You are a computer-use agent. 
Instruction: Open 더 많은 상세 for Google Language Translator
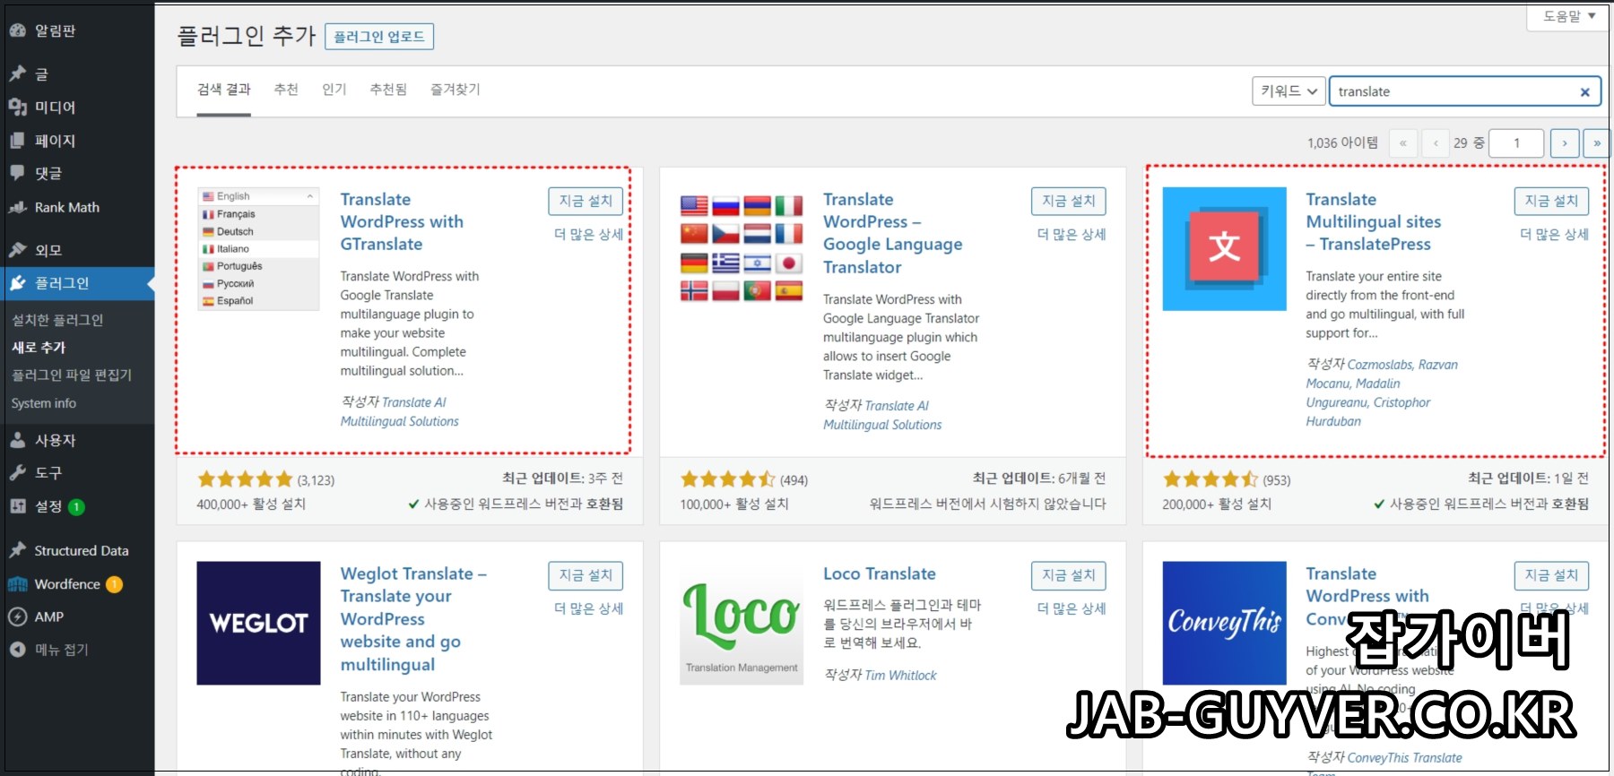pyautogui.click(x=1072, y=235)
